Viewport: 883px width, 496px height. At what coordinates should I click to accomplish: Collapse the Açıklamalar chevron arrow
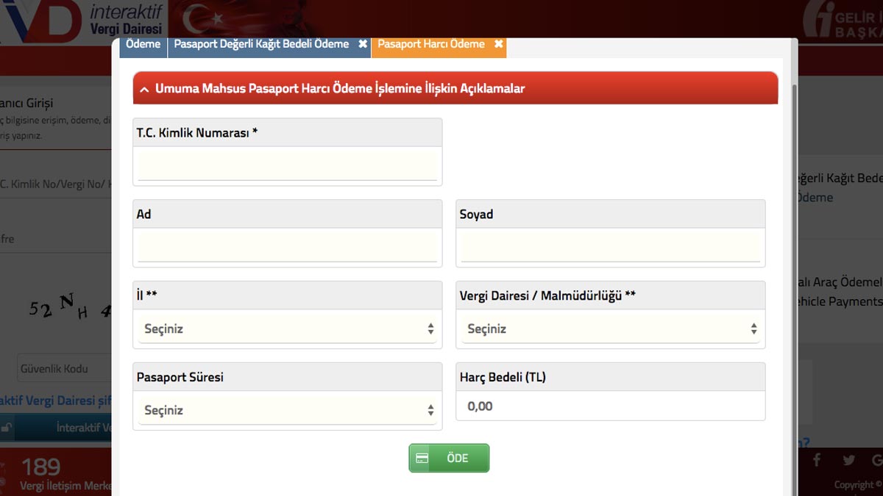click(x=144, y=89)
